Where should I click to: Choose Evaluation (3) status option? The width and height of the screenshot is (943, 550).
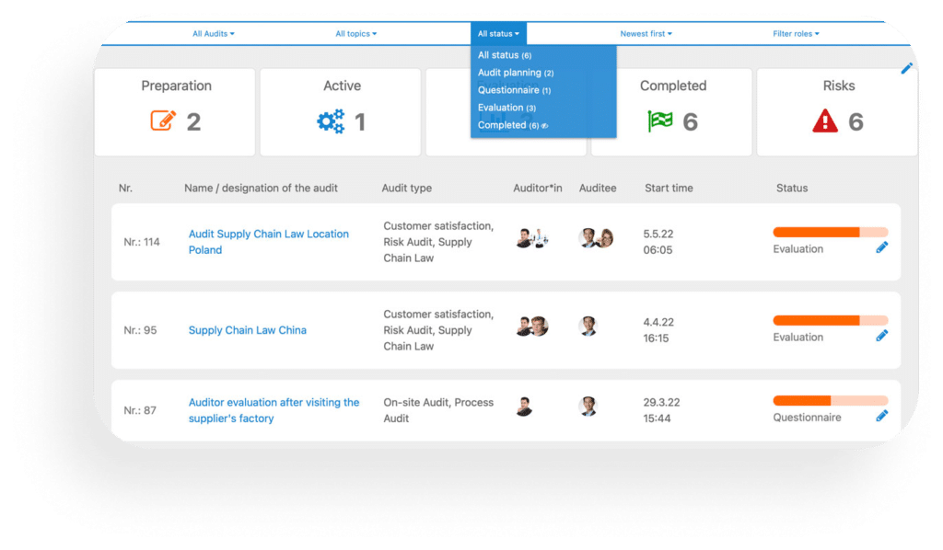[506, 108]
